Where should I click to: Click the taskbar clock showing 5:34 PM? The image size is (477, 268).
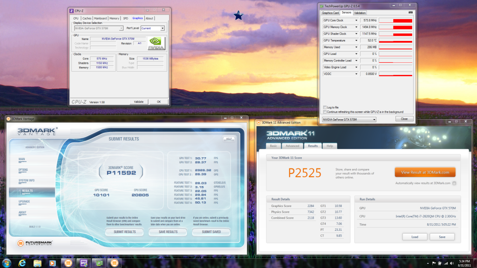click(464, 263)
